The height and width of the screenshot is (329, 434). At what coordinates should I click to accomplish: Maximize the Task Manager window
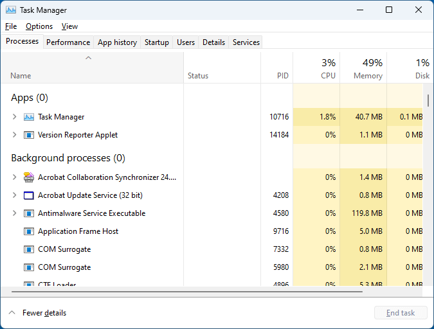pos(389,10)
